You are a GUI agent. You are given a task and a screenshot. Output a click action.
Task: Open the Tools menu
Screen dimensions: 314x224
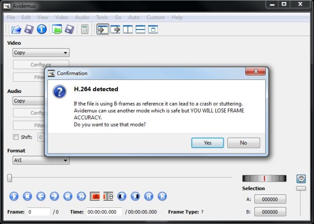tap(102, 17)
